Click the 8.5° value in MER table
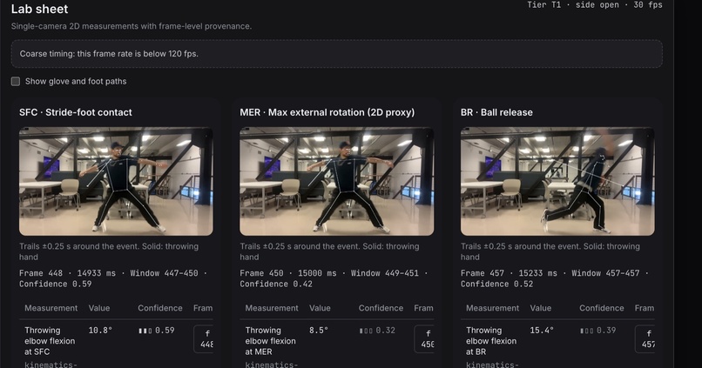This screenshot has height=368, width=702. 319,331
